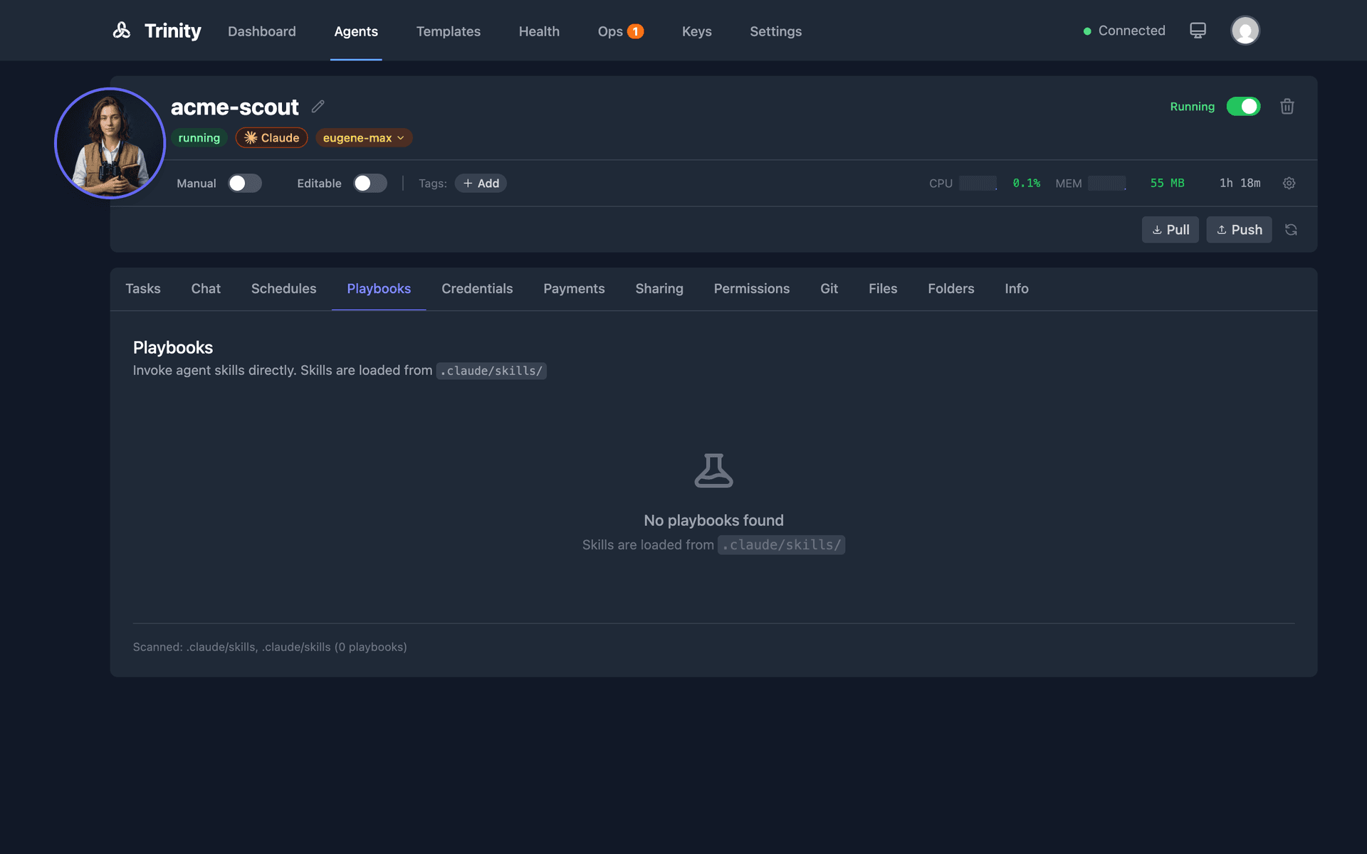The image size is (1367, 854).
Task: Toggle the agent off using Running switch
Action: [x=1243, y=106]
